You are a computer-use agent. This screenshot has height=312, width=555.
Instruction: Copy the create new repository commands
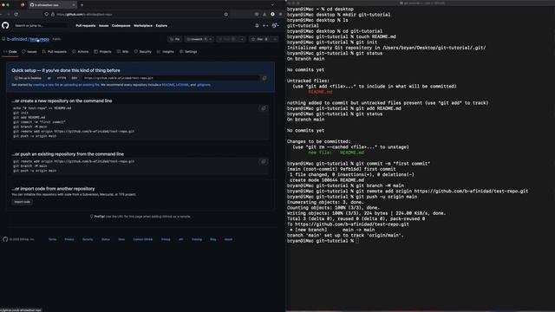coord(264,108)
